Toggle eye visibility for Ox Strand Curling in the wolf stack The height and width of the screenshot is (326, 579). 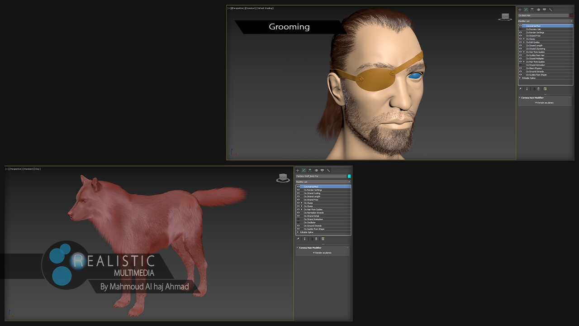(x=298, y=193)
